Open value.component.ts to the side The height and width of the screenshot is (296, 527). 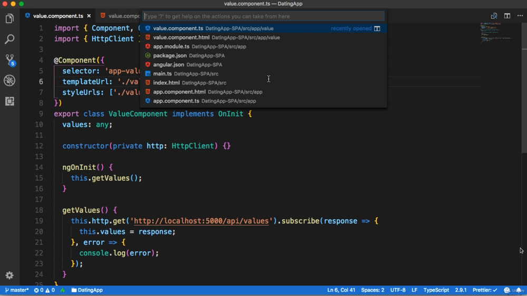(377, 28)
